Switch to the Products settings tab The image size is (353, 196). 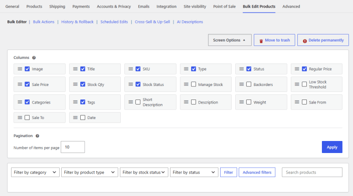pos(34,6)
